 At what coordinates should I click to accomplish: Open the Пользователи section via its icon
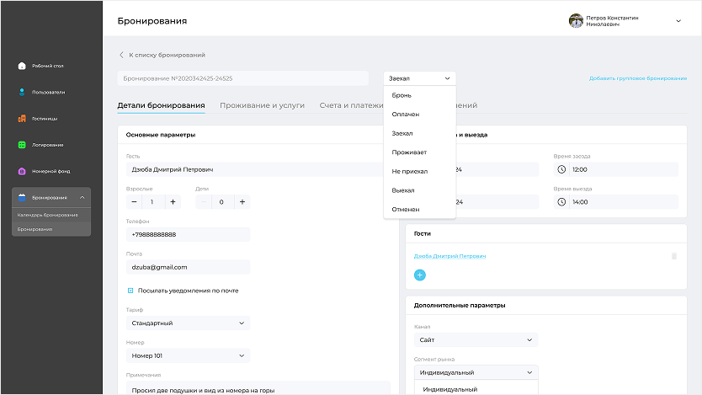click(x=22, y=92)
